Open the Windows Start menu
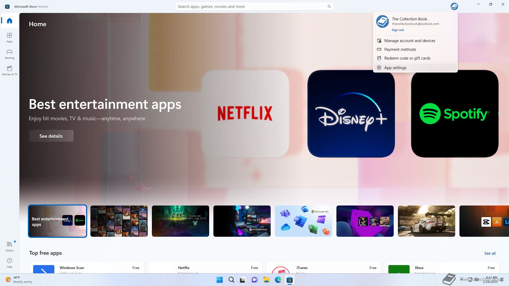509x286 pixels. [220, 280]
